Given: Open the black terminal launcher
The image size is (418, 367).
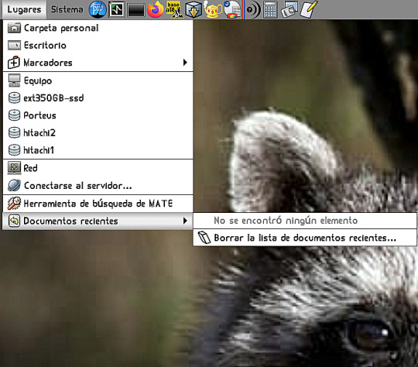Looking at the screenshot, I should click(136, 10).
